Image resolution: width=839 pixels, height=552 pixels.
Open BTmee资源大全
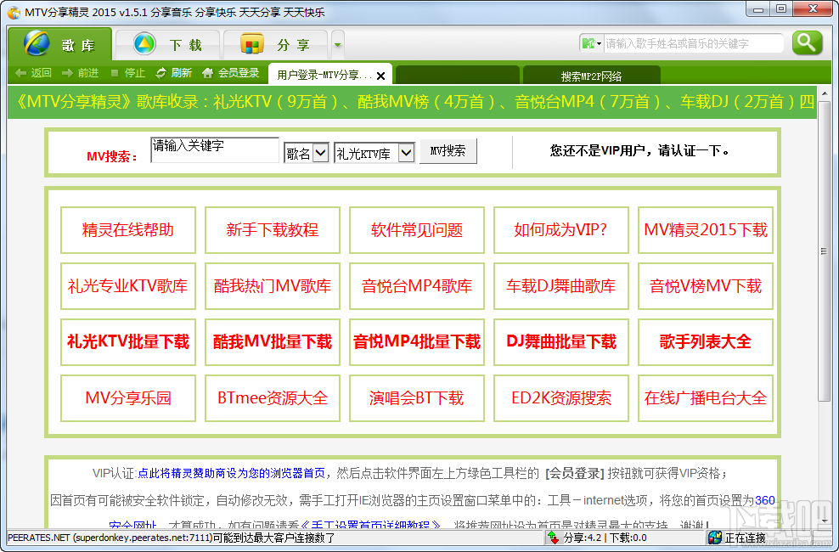coord(273,398)
